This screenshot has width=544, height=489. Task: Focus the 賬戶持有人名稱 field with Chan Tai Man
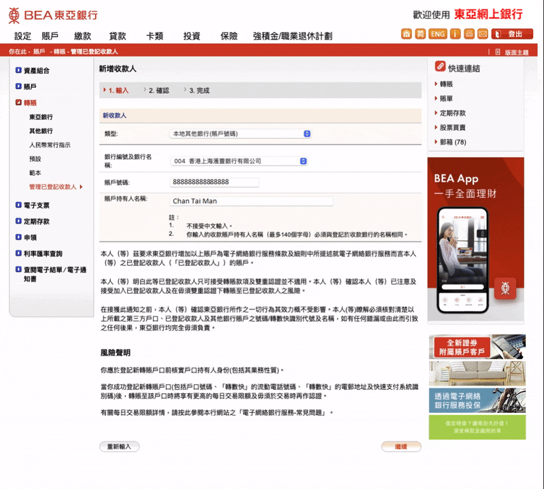(x=251, y=201)
